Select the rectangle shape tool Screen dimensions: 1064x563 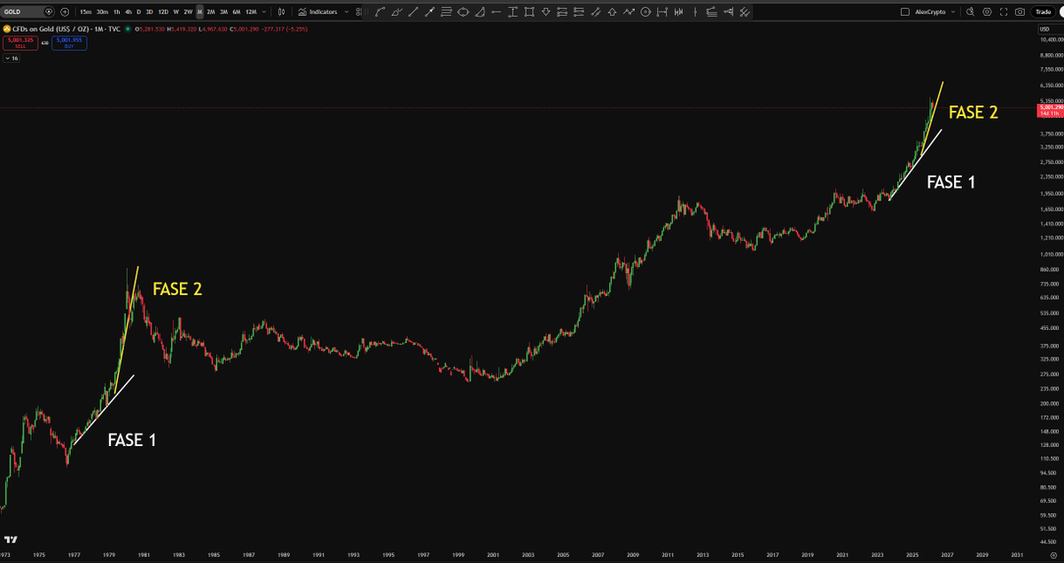[x=529, y=12]
